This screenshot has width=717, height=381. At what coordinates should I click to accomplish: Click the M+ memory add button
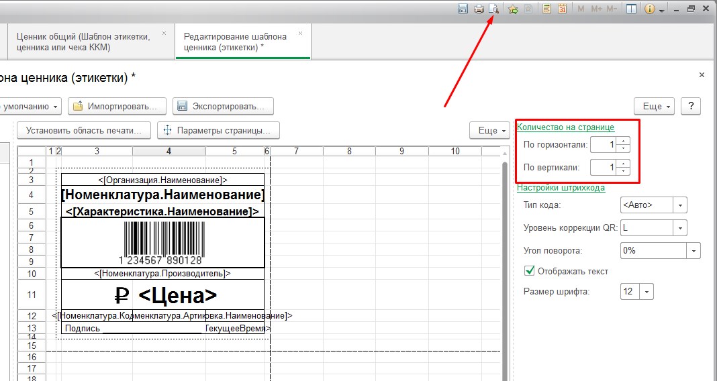coord(596,9)
